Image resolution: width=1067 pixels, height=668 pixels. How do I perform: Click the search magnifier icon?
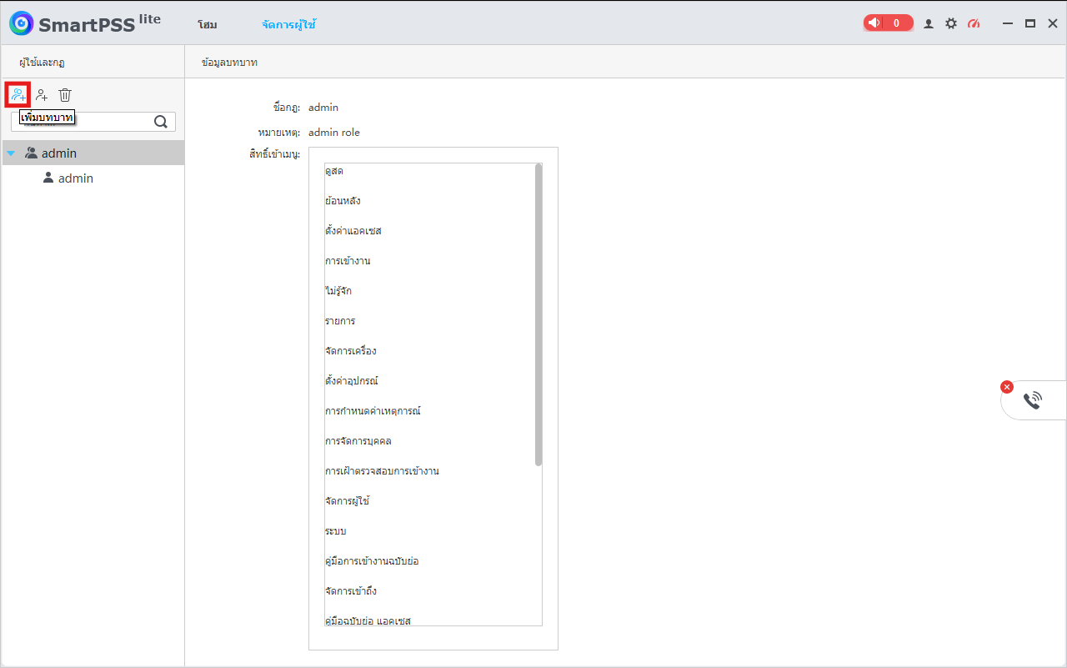tap(161, 122)
